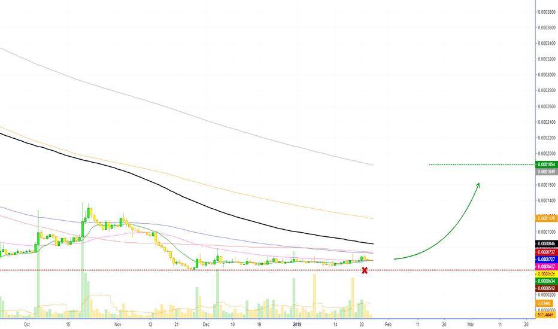Click the Nov date label

point(118,324)
